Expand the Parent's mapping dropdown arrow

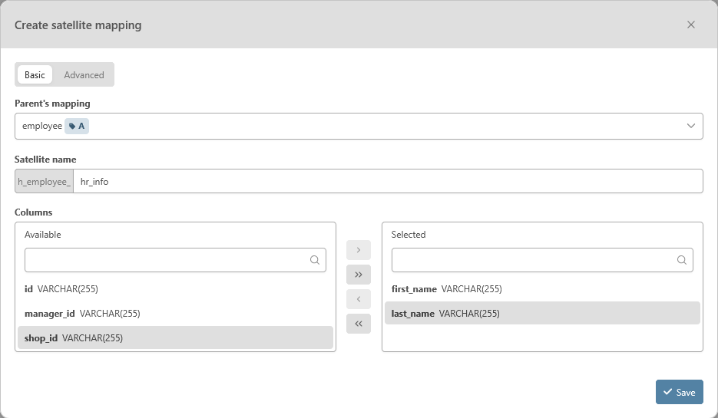click(690, 126)
